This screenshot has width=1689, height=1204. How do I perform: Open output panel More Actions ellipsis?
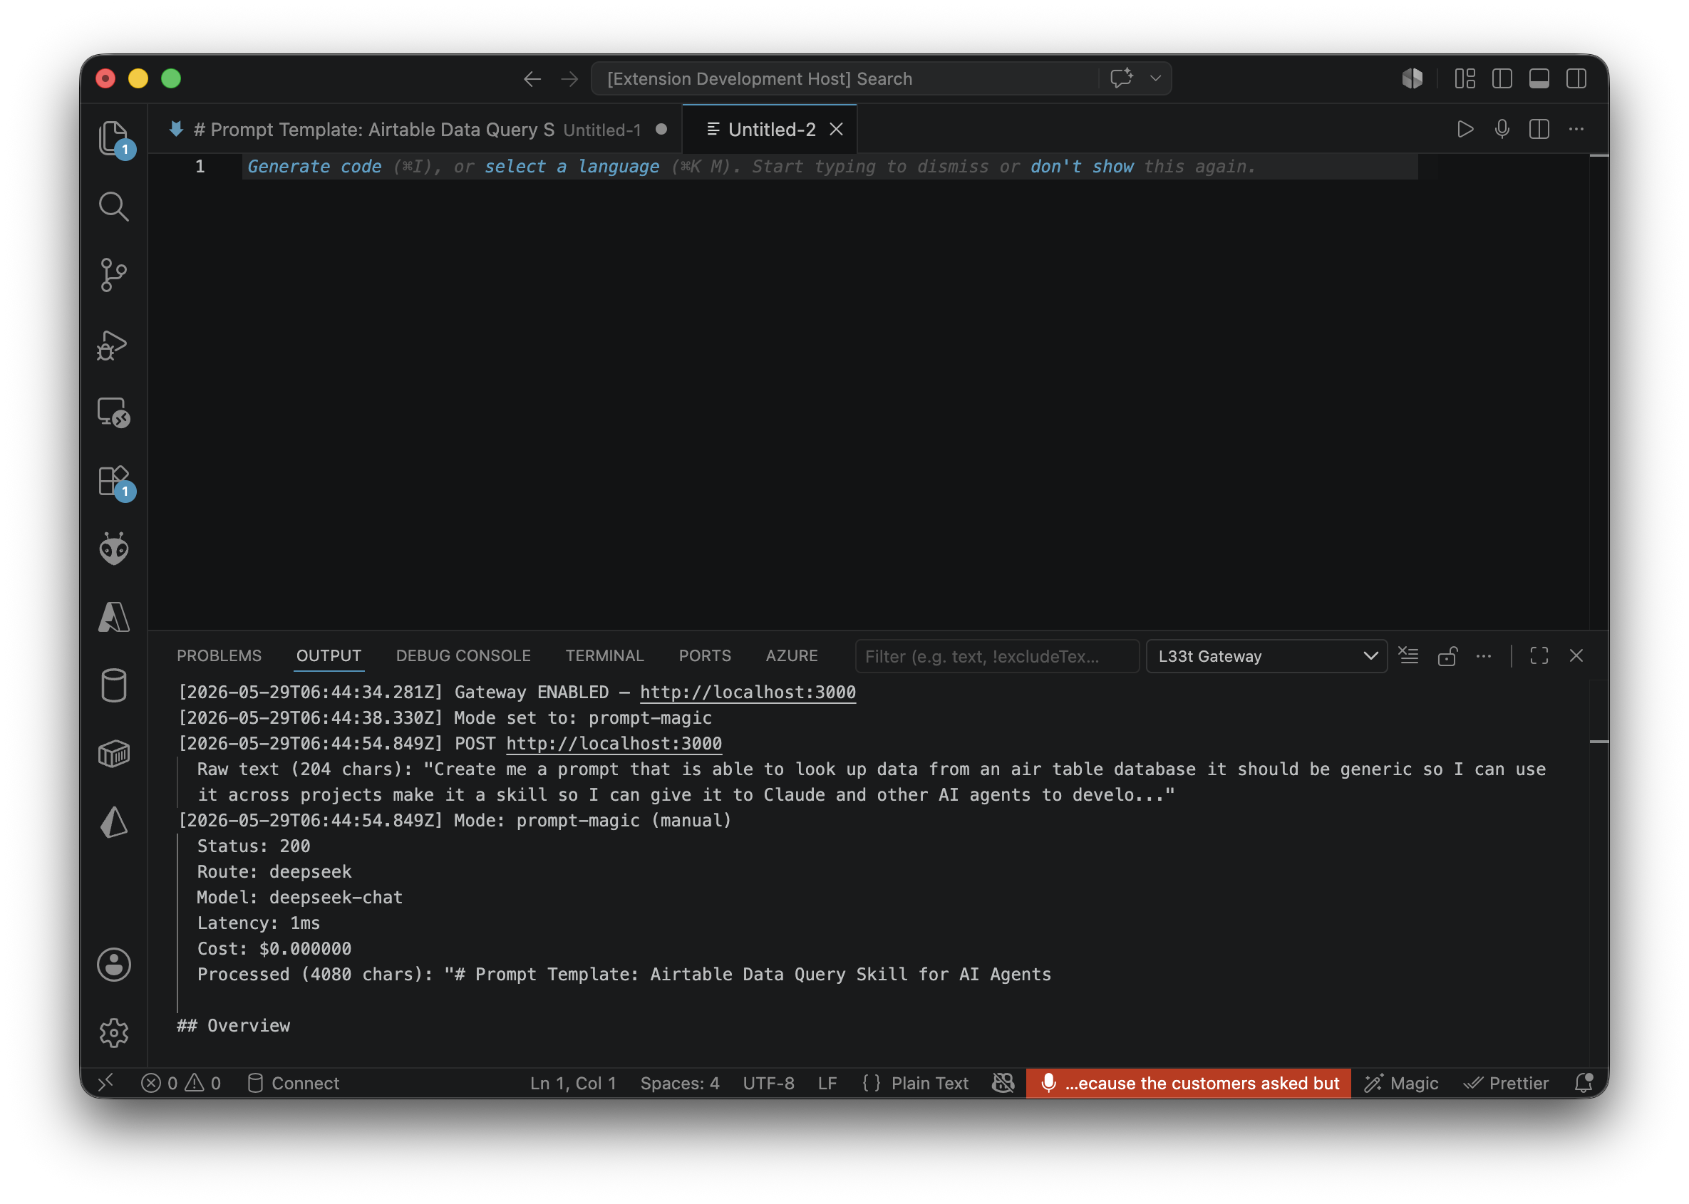[x=1484, y=656]
